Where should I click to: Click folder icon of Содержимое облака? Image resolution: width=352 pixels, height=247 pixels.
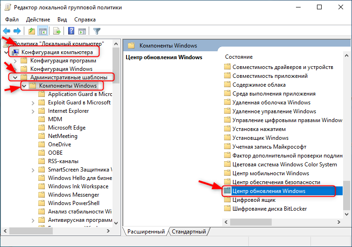[227, 85]
